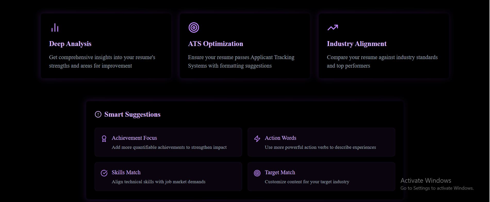Open the Action Words suggestion title

pos(280,138)
